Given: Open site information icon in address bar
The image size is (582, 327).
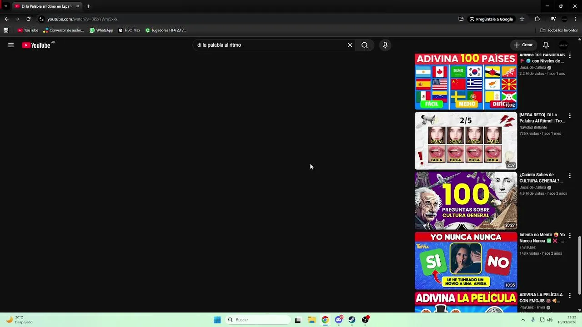Looking at the screenshot, I should pyautogui.click(x=41, y=19).
